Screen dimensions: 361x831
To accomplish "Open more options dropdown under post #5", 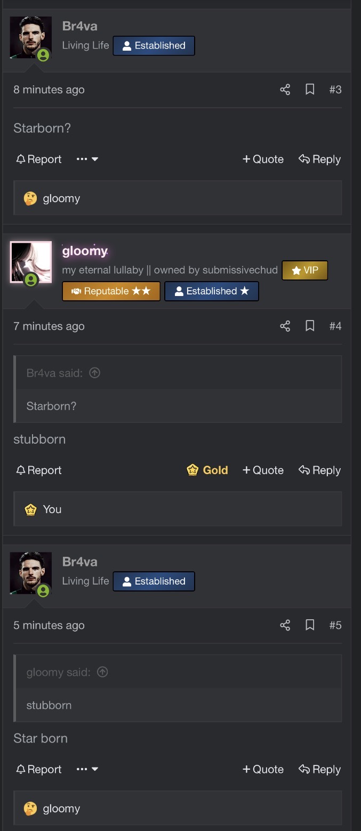I will [87, 769].
